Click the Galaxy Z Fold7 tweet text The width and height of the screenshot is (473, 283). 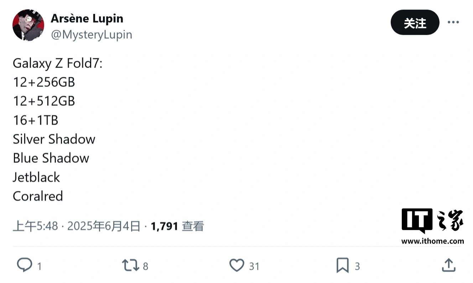[x=57, y=63]
